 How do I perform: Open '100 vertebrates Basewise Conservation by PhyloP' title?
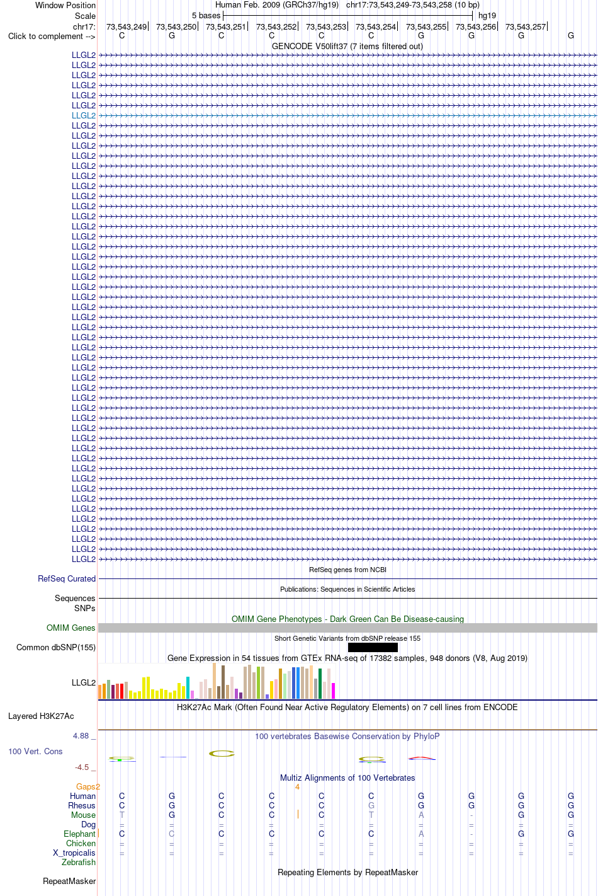[347, 736]
